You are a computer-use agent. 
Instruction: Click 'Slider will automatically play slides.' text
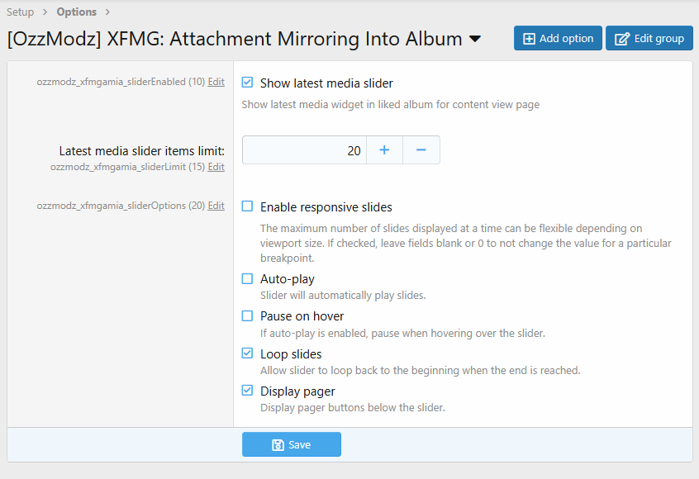(x=343, y=296)
